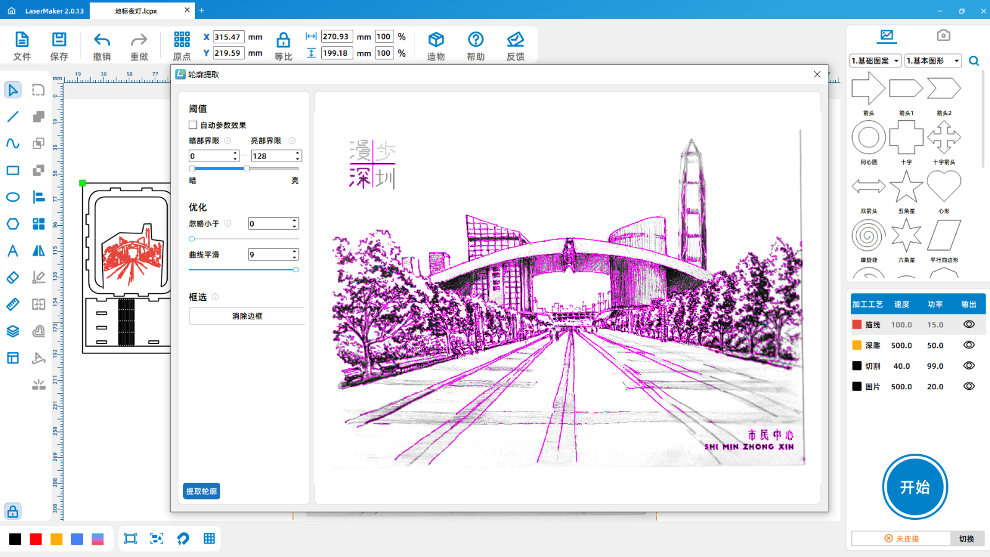The width and height of the screenshot is (990, 557).
Task: Open the Help (帮助) icon
Action: point(475,46)
